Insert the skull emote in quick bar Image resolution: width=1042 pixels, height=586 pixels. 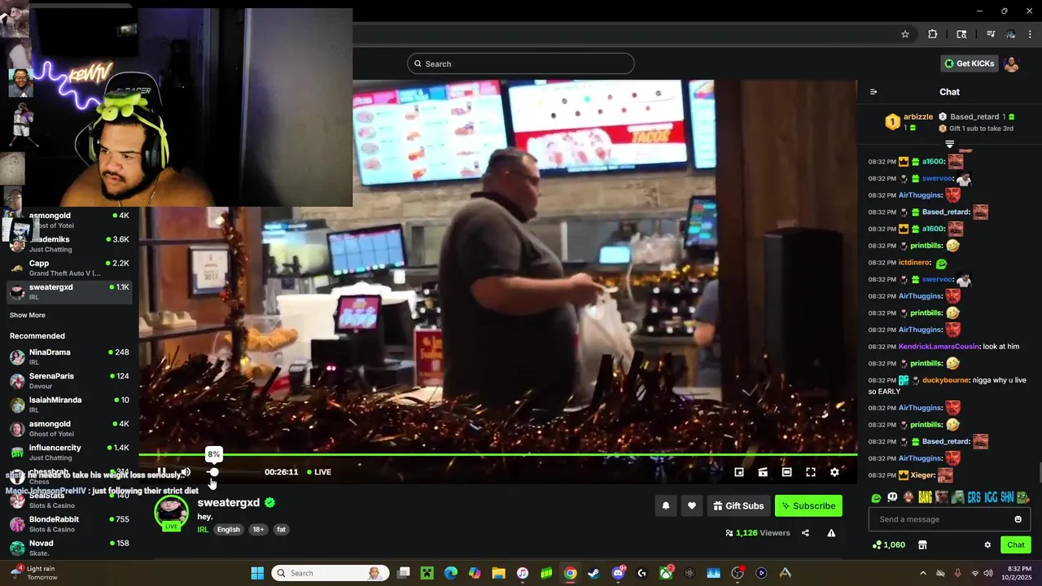[x=892, y=497]
